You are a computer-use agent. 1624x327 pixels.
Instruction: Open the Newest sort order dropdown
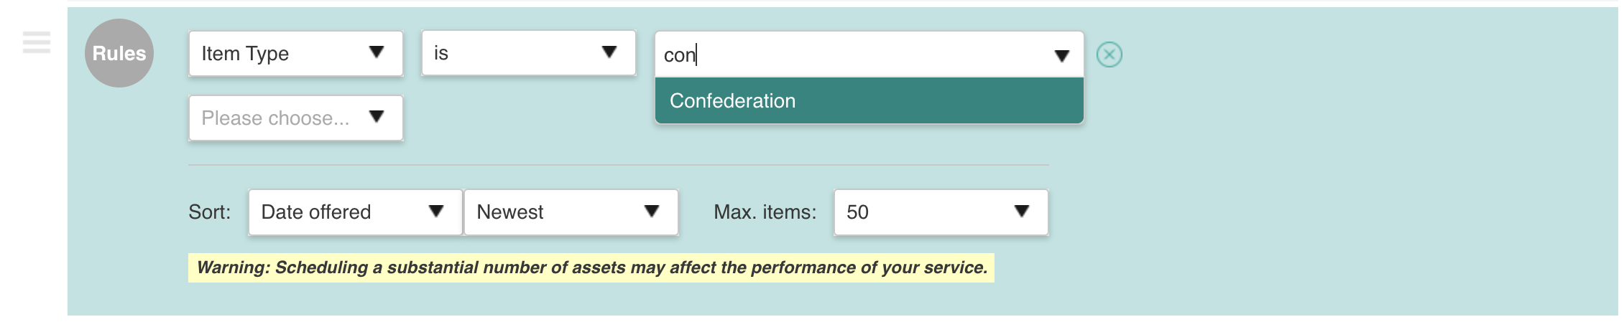pyautogui.click(x=571, y=212)
